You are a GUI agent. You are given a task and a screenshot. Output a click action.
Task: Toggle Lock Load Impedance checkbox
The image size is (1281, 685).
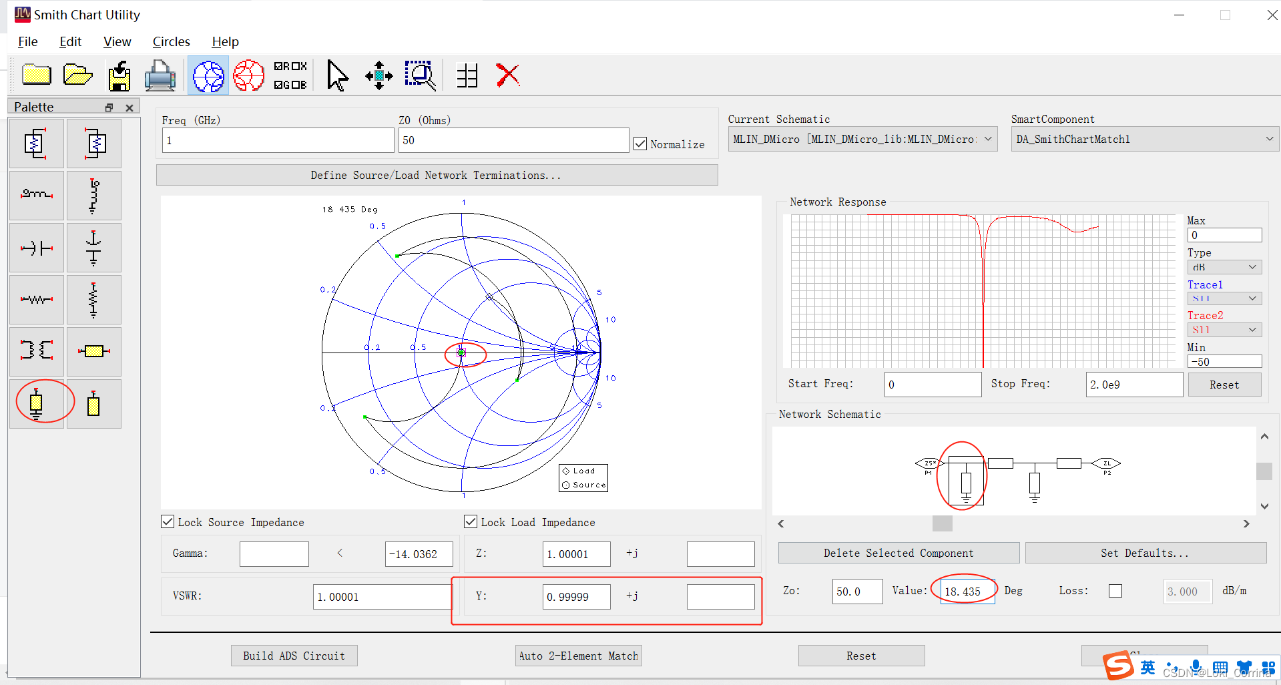tap(471, 521)
